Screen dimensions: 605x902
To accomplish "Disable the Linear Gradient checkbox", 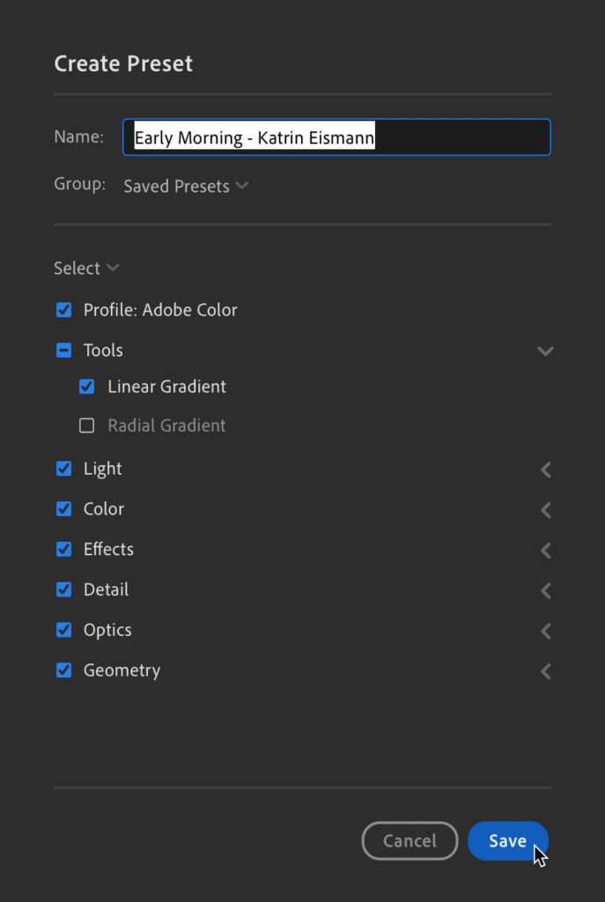I will pos(86,387).
